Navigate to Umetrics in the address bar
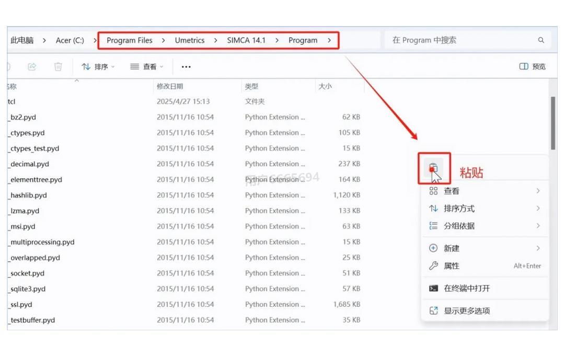The height and width of the screenshot is (357, 565). tap(189, 40)
